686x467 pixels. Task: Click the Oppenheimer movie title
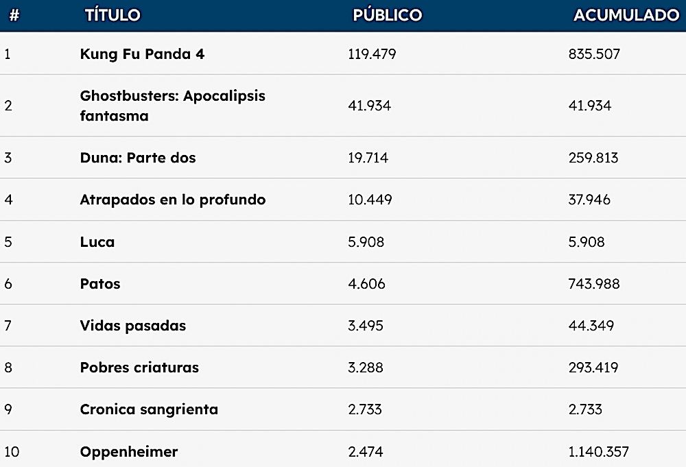(x=129, y=452)
